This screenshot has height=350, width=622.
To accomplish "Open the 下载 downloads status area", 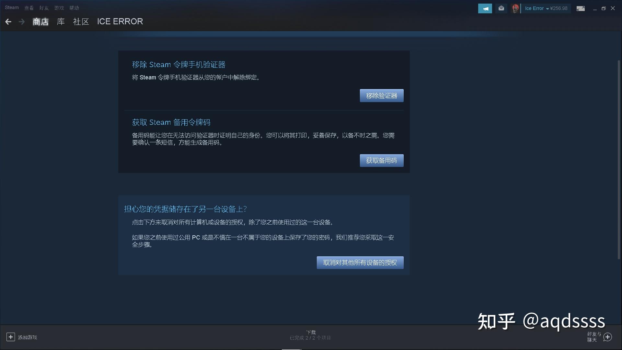I will click(310, 334).
